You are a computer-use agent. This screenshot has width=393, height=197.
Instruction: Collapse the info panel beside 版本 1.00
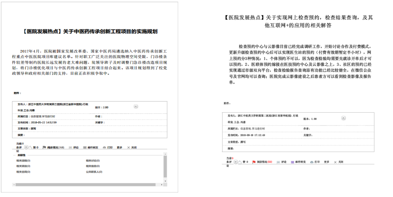click(343, 118)
